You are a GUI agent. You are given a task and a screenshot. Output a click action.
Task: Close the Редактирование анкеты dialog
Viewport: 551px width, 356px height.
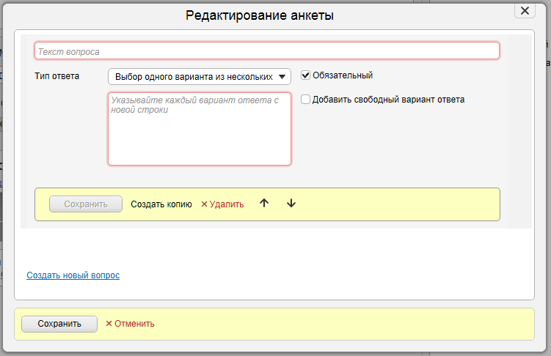(x=524, y=10)
